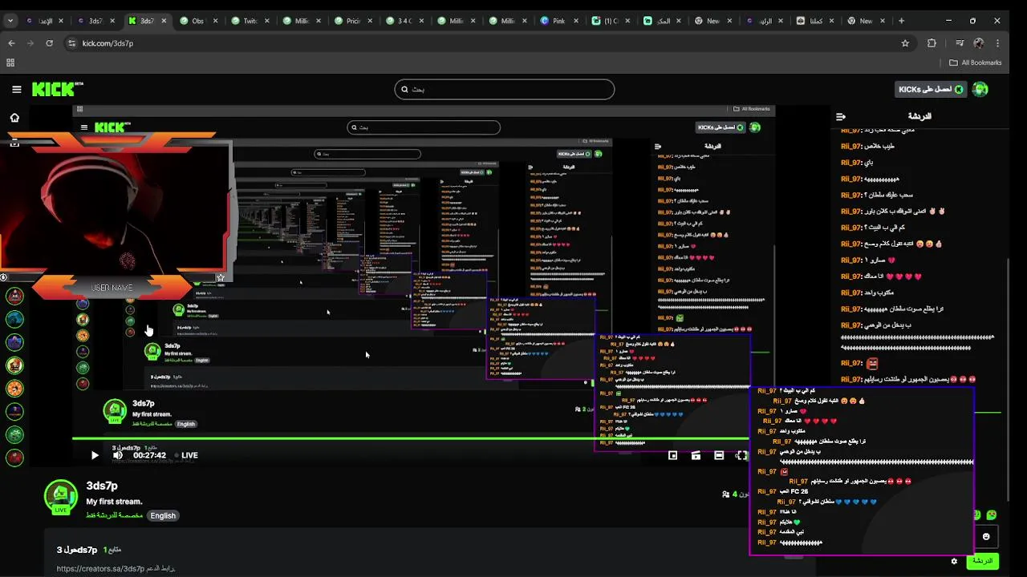Image resolution: width=1027 pixels, height=577 pixels.
Task: Click the get KICKs button
Action: [931, 90]
